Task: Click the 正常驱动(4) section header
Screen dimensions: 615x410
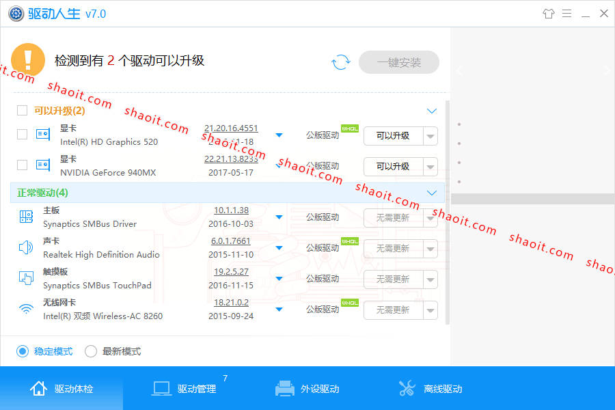Action: point(227,193)
